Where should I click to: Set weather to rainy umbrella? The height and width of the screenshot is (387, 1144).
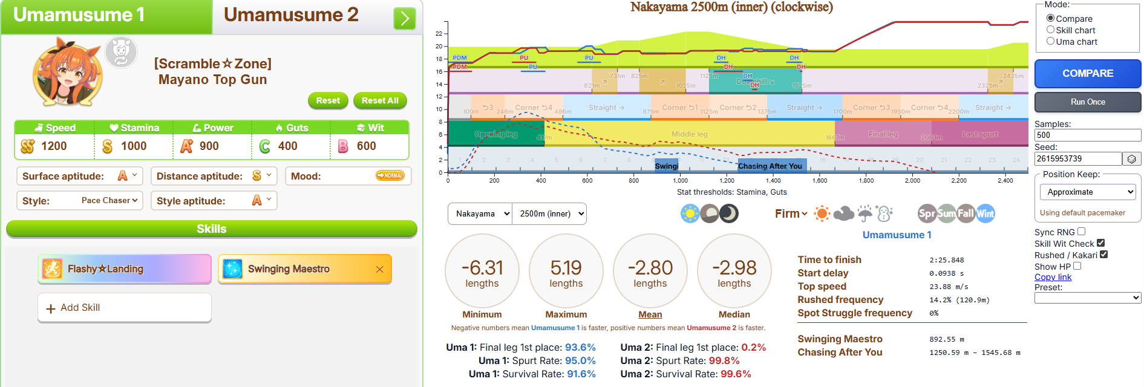tap(865, 213)
